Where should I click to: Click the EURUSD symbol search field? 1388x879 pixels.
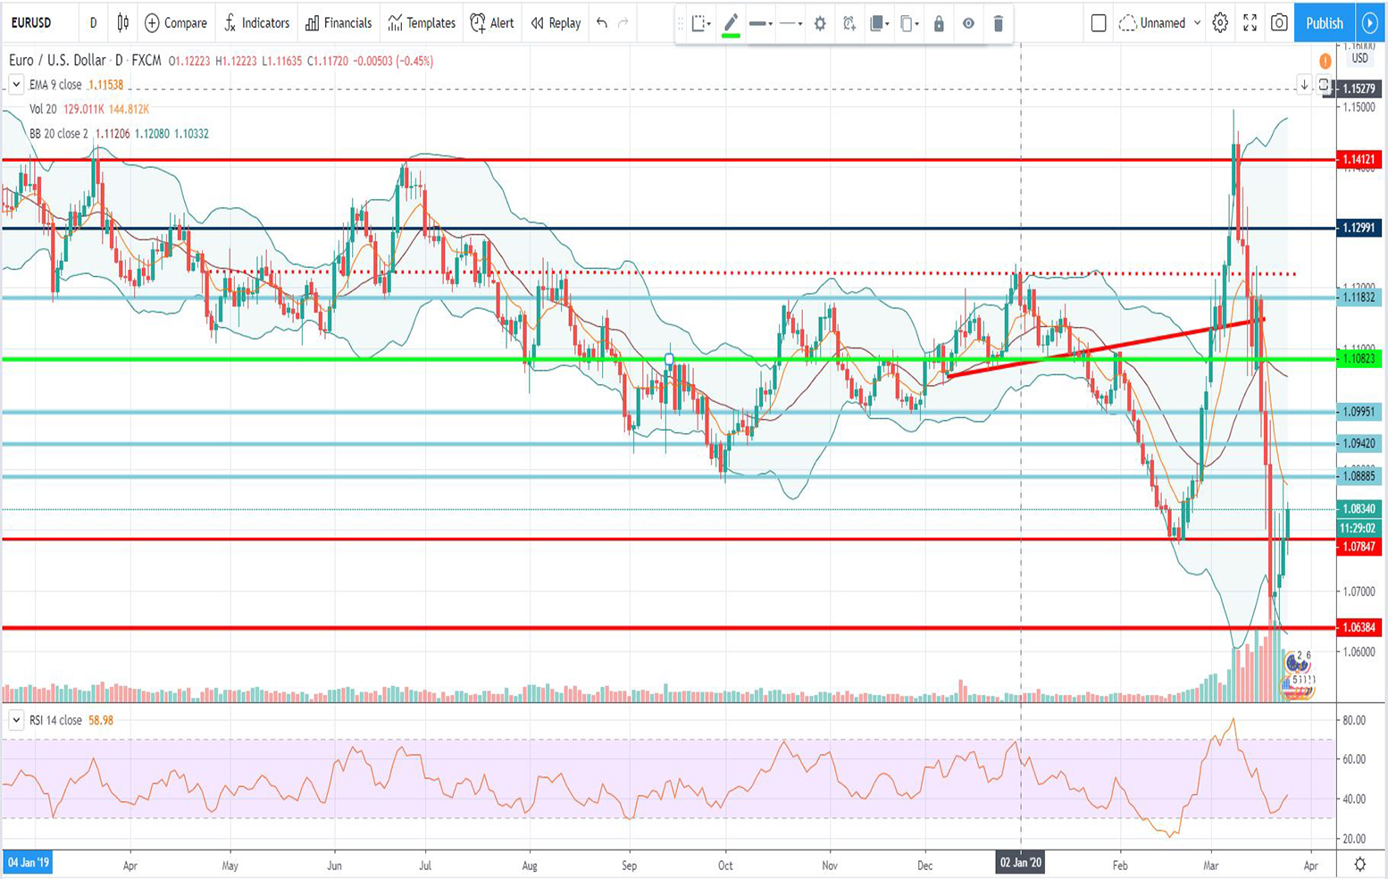32,23
